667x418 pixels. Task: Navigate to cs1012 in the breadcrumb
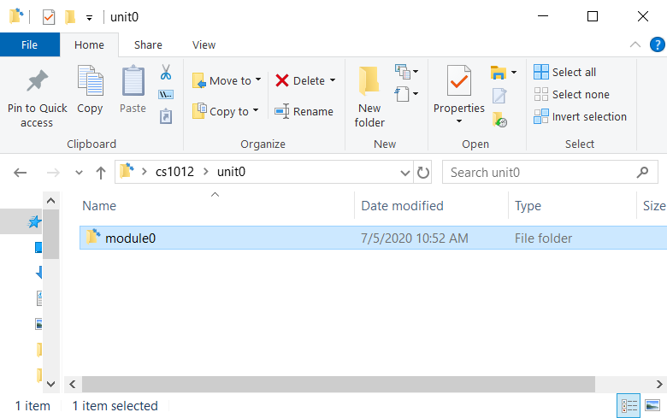tap(174, 172)
